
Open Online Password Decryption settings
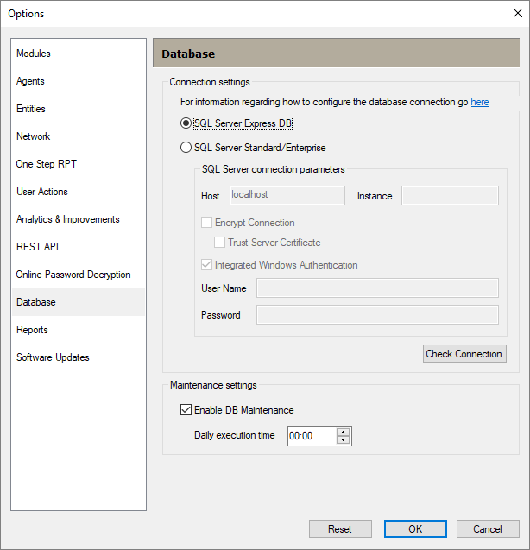tap(73, 275)
